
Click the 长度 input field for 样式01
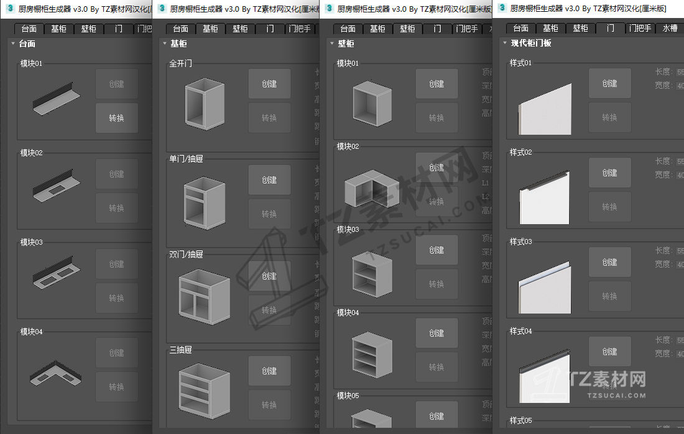(x=680, y=72)
